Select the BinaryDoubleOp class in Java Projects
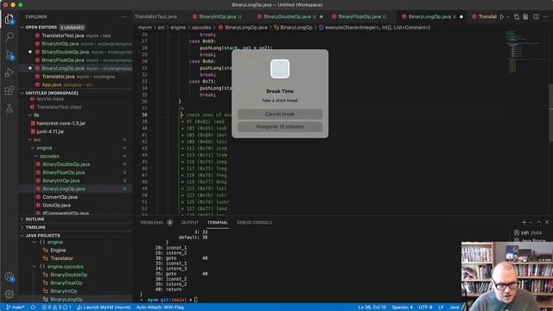Image resolution: width=553 pixels, height=311 pixels. coord(68,275)
